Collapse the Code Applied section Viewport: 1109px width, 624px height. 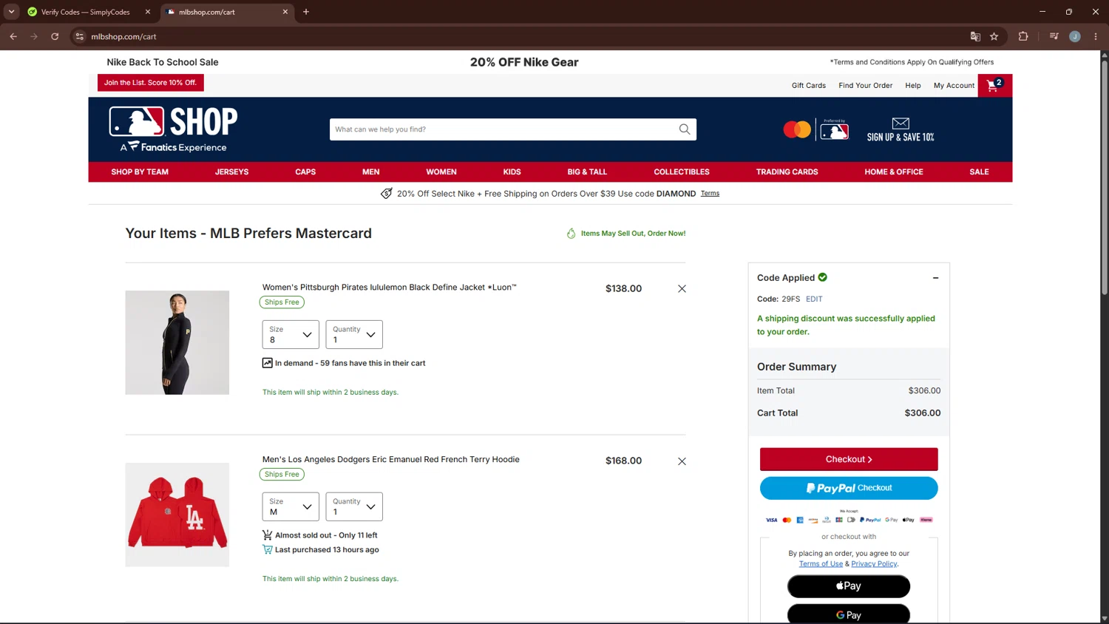point(935,278)
